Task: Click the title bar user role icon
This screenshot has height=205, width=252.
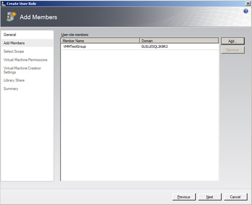Action: (3, 4)
